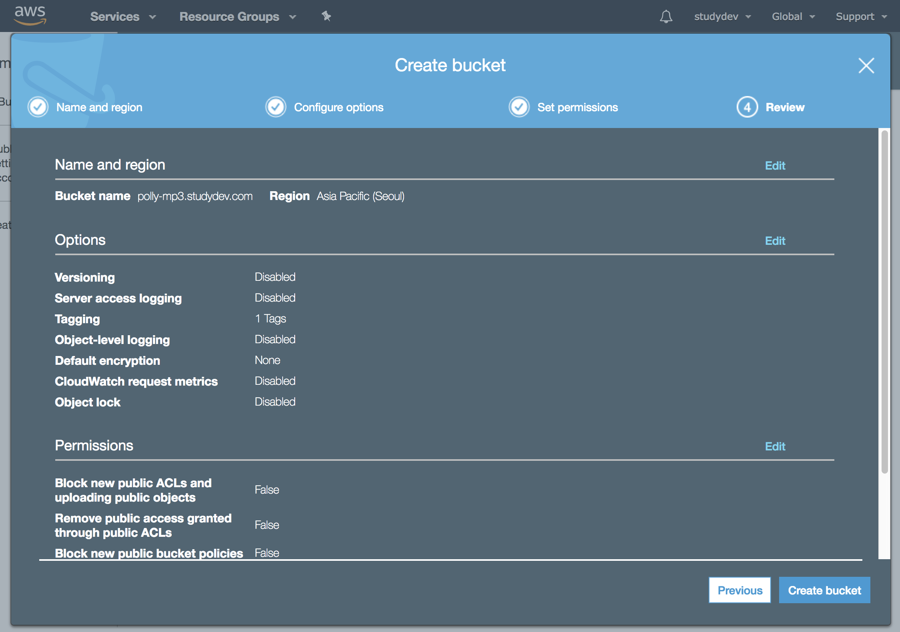The width and height of the screenshot is (900, 632).
Task: Click the pin shortcut icon
Action: pos(326,16)
